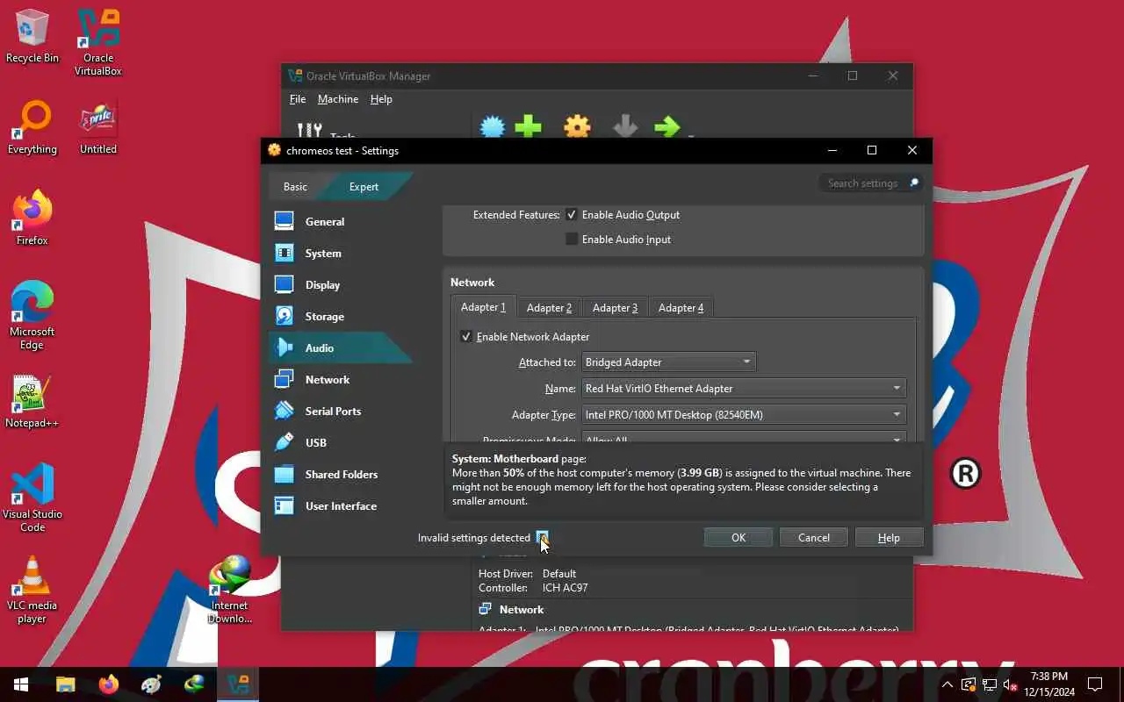Click the invalid settings warning icon
Screen dimensions: 1124x702
[x=542, y=538]
